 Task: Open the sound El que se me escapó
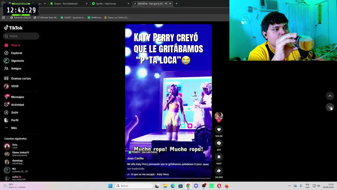pos(148,174)
